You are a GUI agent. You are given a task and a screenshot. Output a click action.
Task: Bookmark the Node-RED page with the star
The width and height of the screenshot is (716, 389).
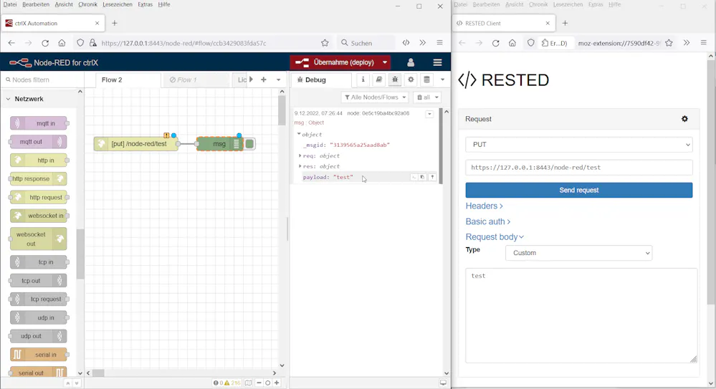(325, 43)
